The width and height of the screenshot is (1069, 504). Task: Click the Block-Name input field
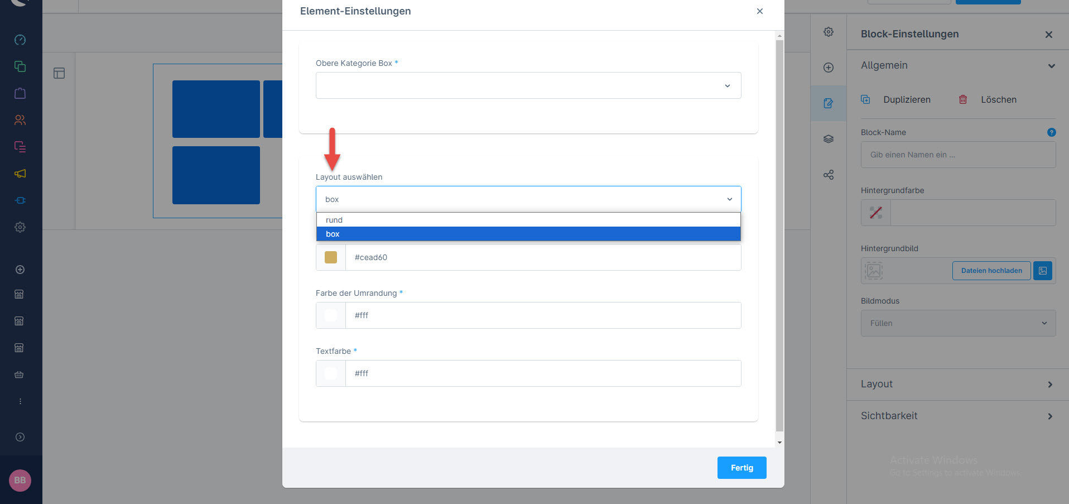[x=957, y=155]
